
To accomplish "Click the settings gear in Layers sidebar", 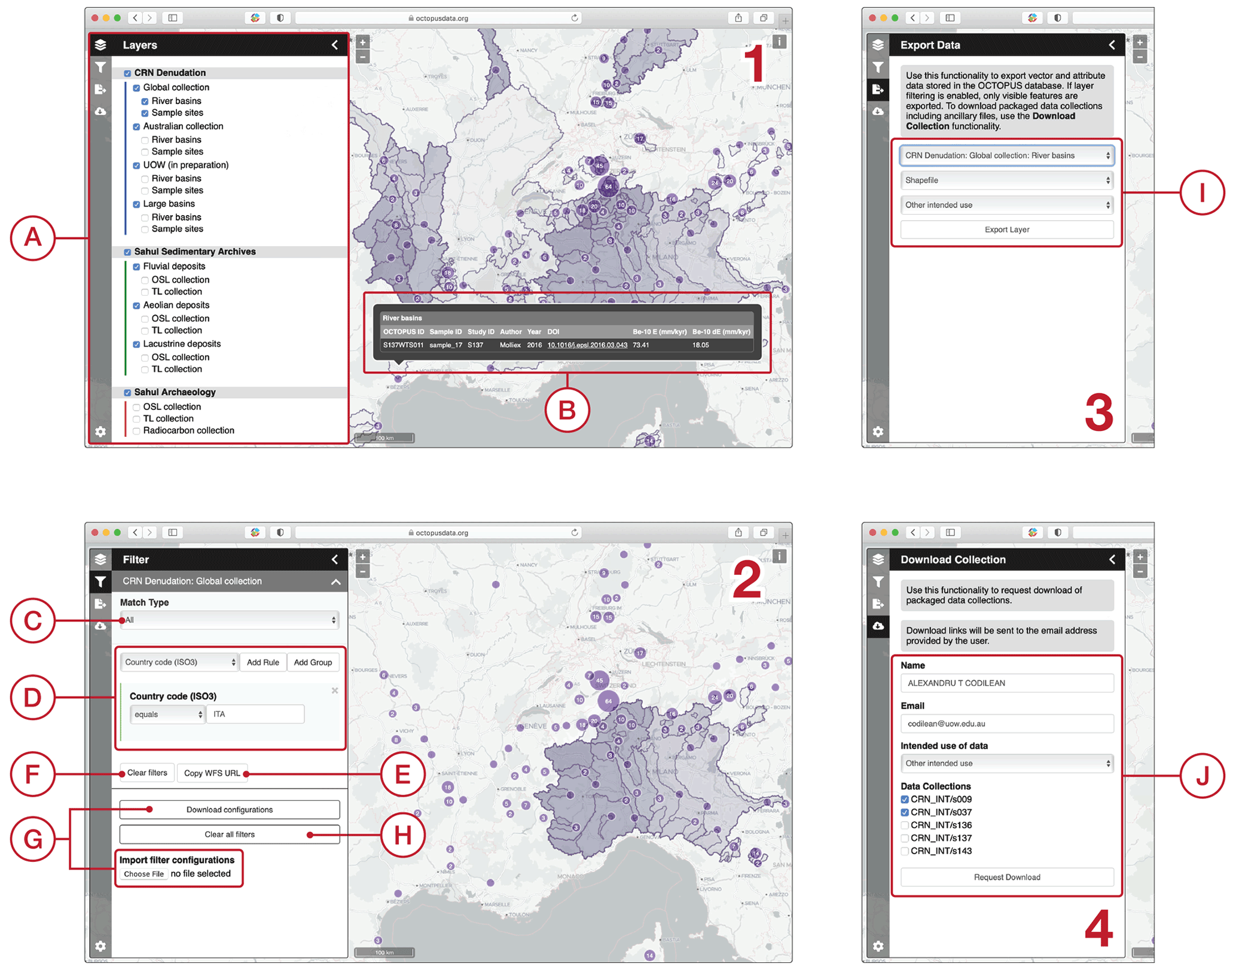I will [100, 432].
